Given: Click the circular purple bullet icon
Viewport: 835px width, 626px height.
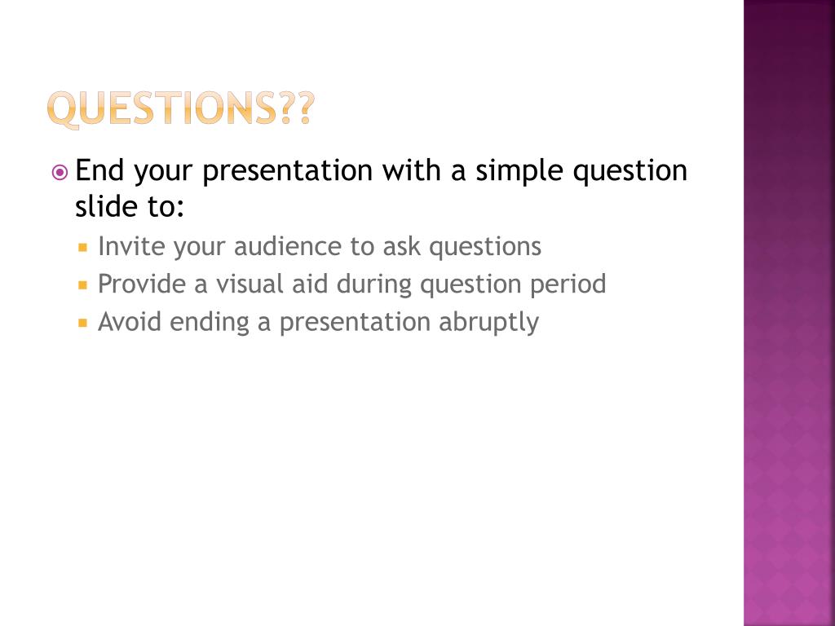Looking at the screenshot, I should click(x=60, y=173).
